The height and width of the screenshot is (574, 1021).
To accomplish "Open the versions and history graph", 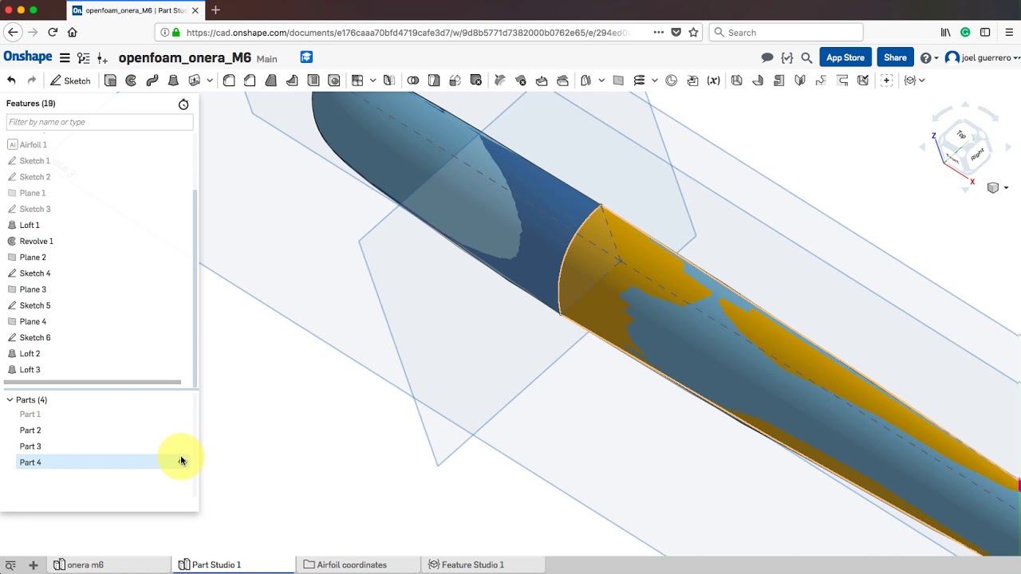I will coord(84,57).
